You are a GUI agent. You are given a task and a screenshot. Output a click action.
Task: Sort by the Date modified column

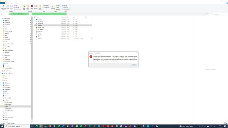(x=64, y=17)
